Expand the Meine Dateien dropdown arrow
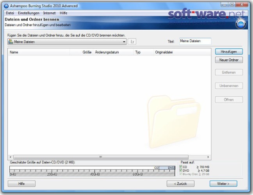 pyautogui.click(x=124, y=42)
